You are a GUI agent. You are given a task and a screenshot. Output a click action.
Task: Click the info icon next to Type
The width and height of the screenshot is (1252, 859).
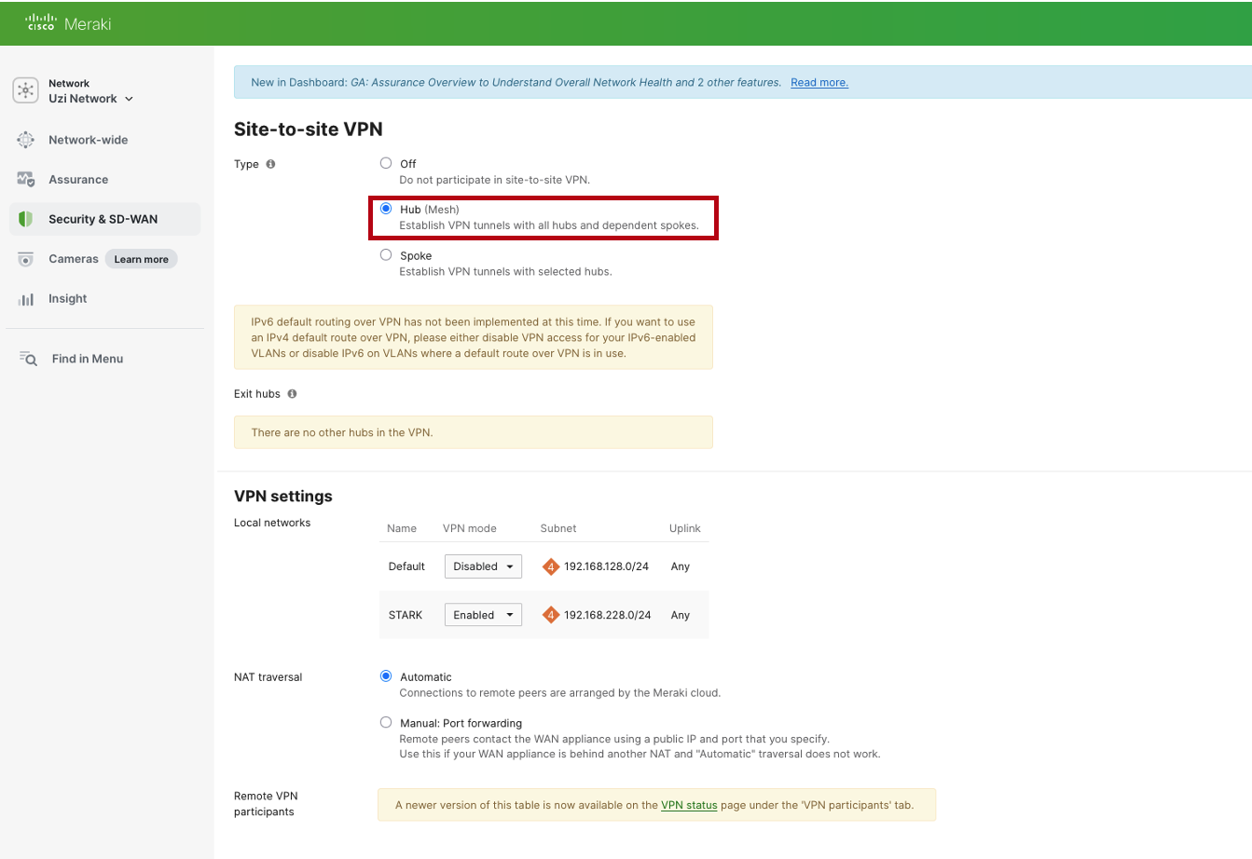pyautogui.click(x=270, y=164)
